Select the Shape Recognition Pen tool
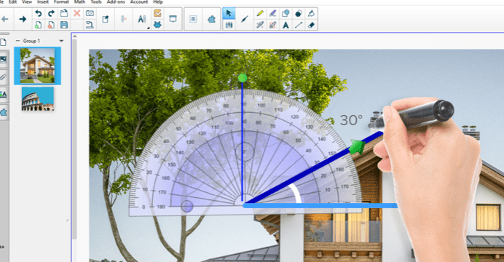The image size is (504, 262). click(273, 25)
